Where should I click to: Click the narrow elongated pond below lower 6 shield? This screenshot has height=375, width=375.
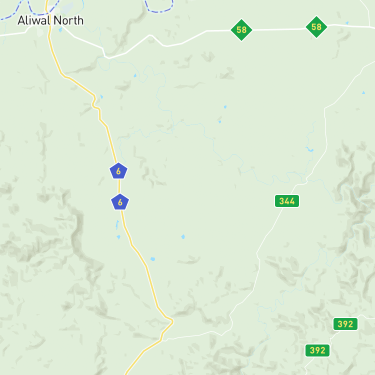[x=117, y=225]
